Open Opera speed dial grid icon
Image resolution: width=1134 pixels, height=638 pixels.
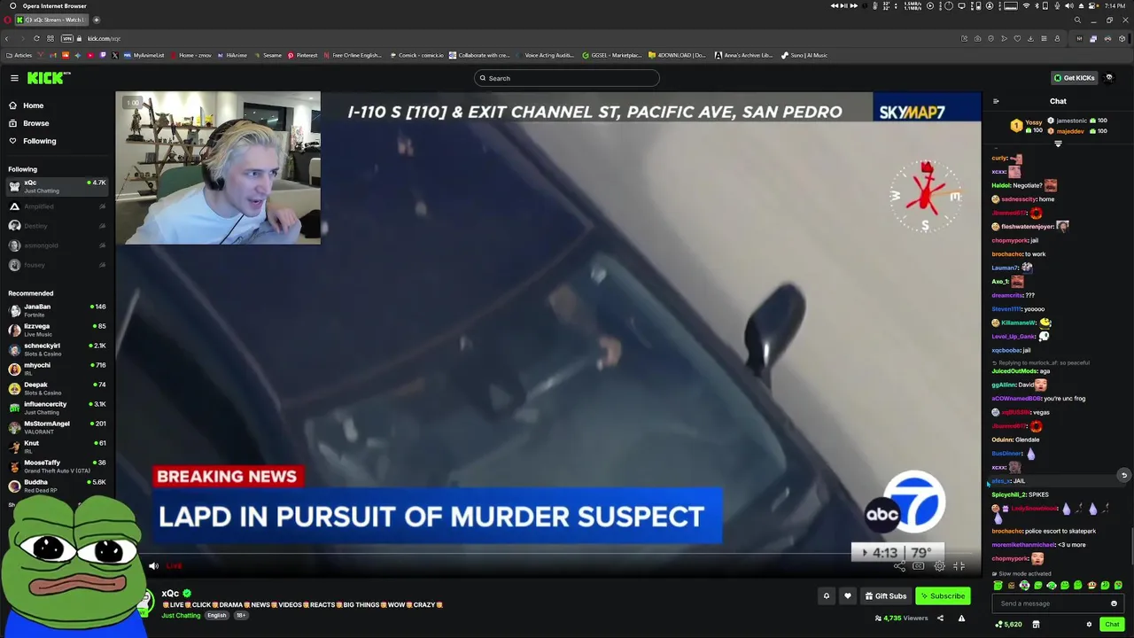point(50,38)
